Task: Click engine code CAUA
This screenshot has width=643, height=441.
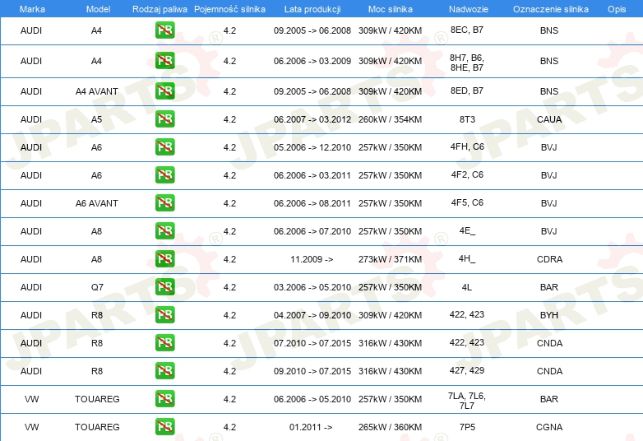Action: (x=549, y=119)
